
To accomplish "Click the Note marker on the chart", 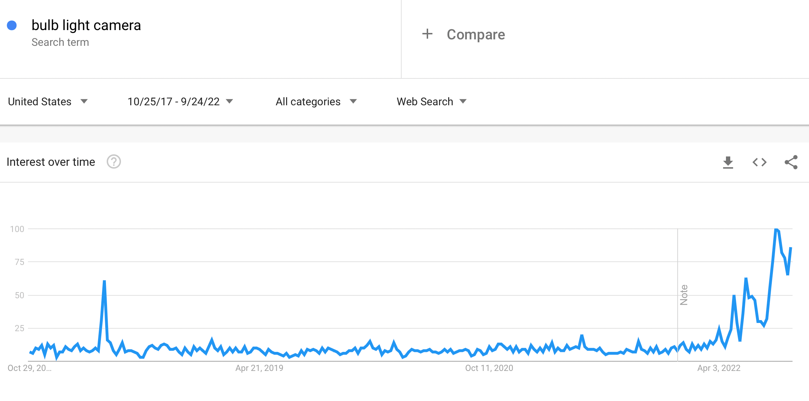I will point(684,295).
